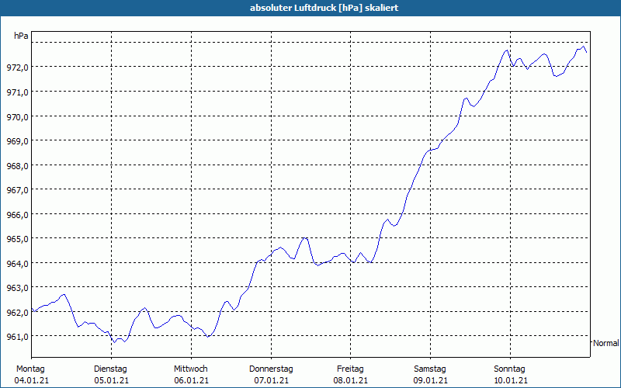Image resolution: width=621 pixels, height=388 pixels.
Task: Click the 'Montag' day label
Action: coord(30,369)
